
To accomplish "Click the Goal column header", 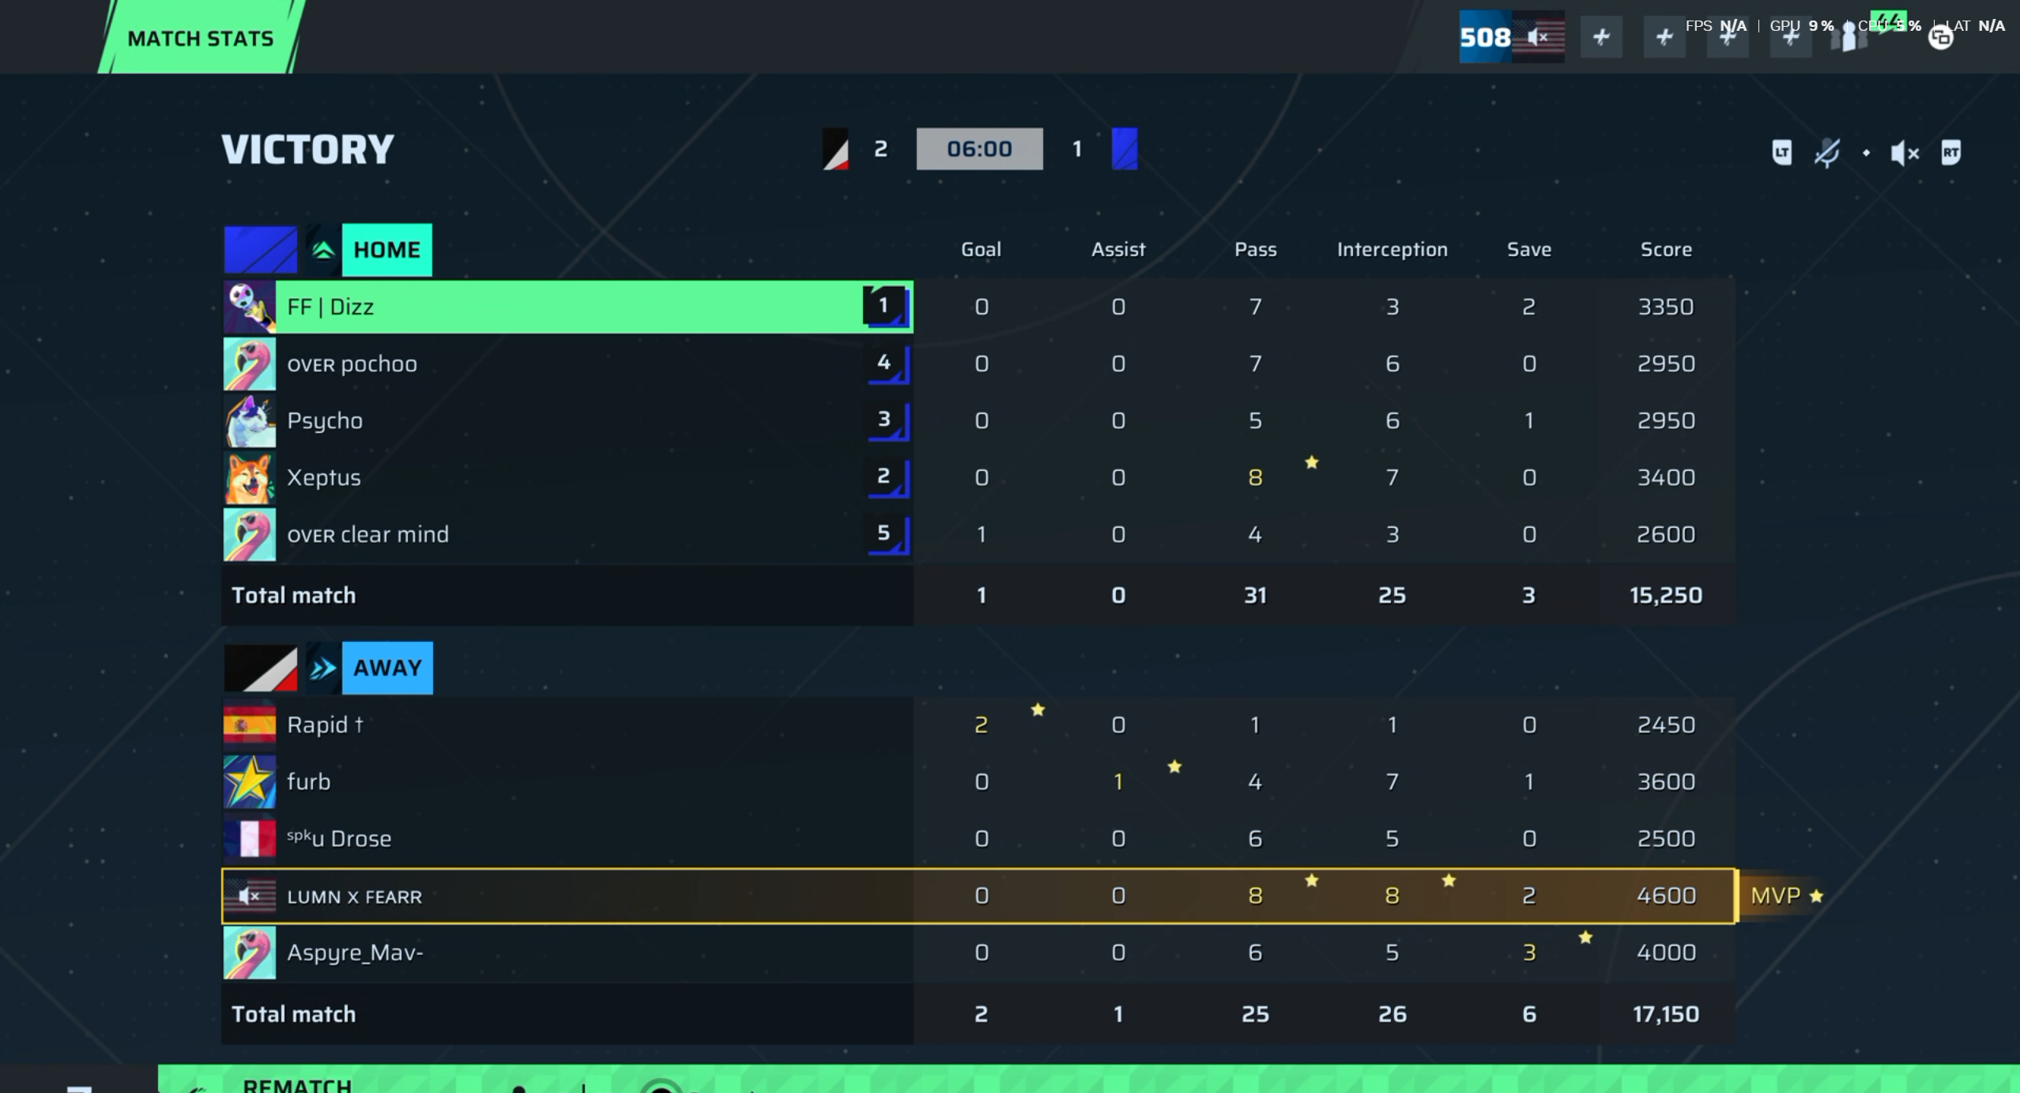I will click(981, 250).
